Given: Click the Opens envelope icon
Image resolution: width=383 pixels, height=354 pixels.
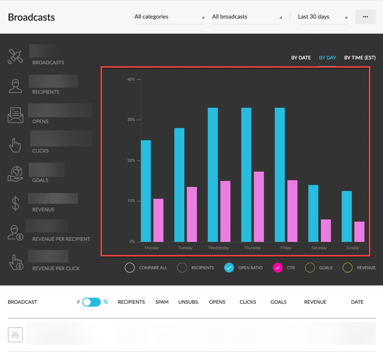Looking at the screenshot, I should click(x=15, y=115).
